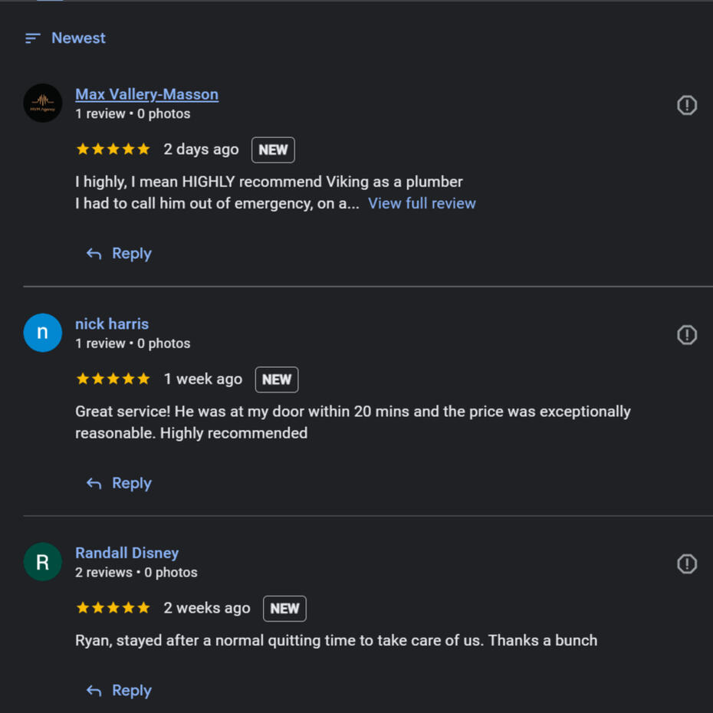Open the Newest sort dropdown label
The width and height of the screenshot is (713, 713).
coord(78,38)
